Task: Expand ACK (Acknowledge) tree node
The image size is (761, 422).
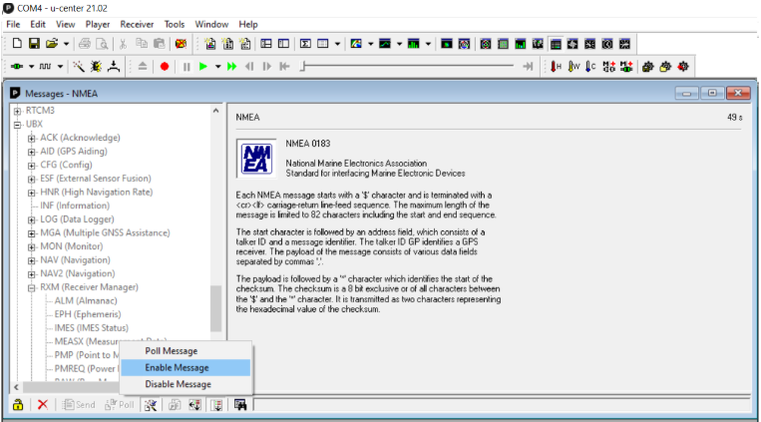Action: 32,138
